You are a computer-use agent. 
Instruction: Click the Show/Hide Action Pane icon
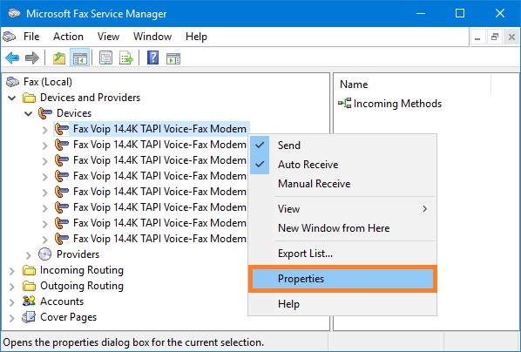(173, 58)
